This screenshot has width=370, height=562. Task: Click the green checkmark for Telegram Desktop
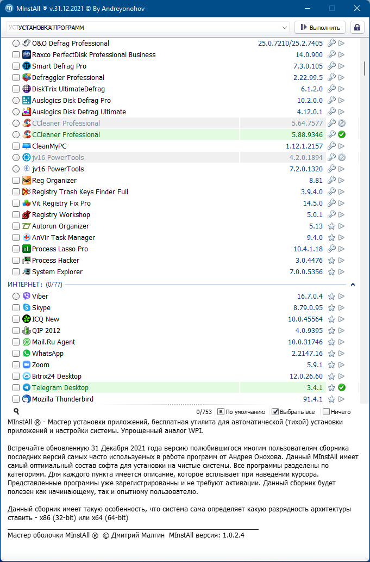(x=342, y=387)
